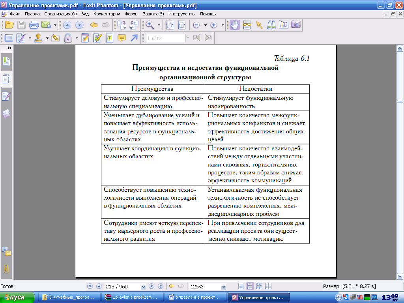Screen dimensions: 404x303
Task: Select continuous page layout icon
Action: 250,286
